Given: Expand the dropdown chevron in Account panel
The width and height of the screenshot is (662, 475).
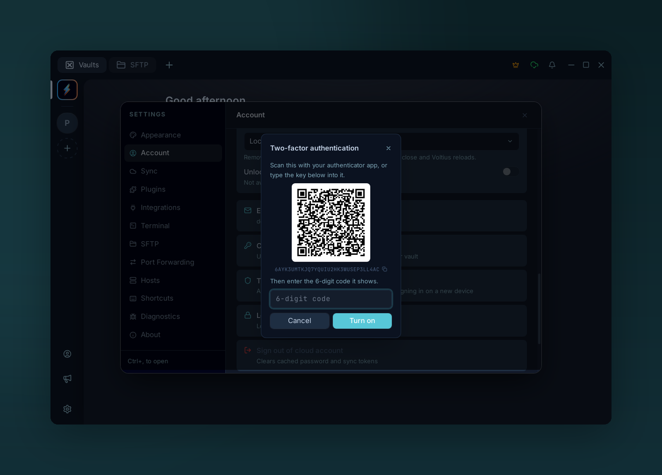Looking at the screenshot, I should (510, 141).
